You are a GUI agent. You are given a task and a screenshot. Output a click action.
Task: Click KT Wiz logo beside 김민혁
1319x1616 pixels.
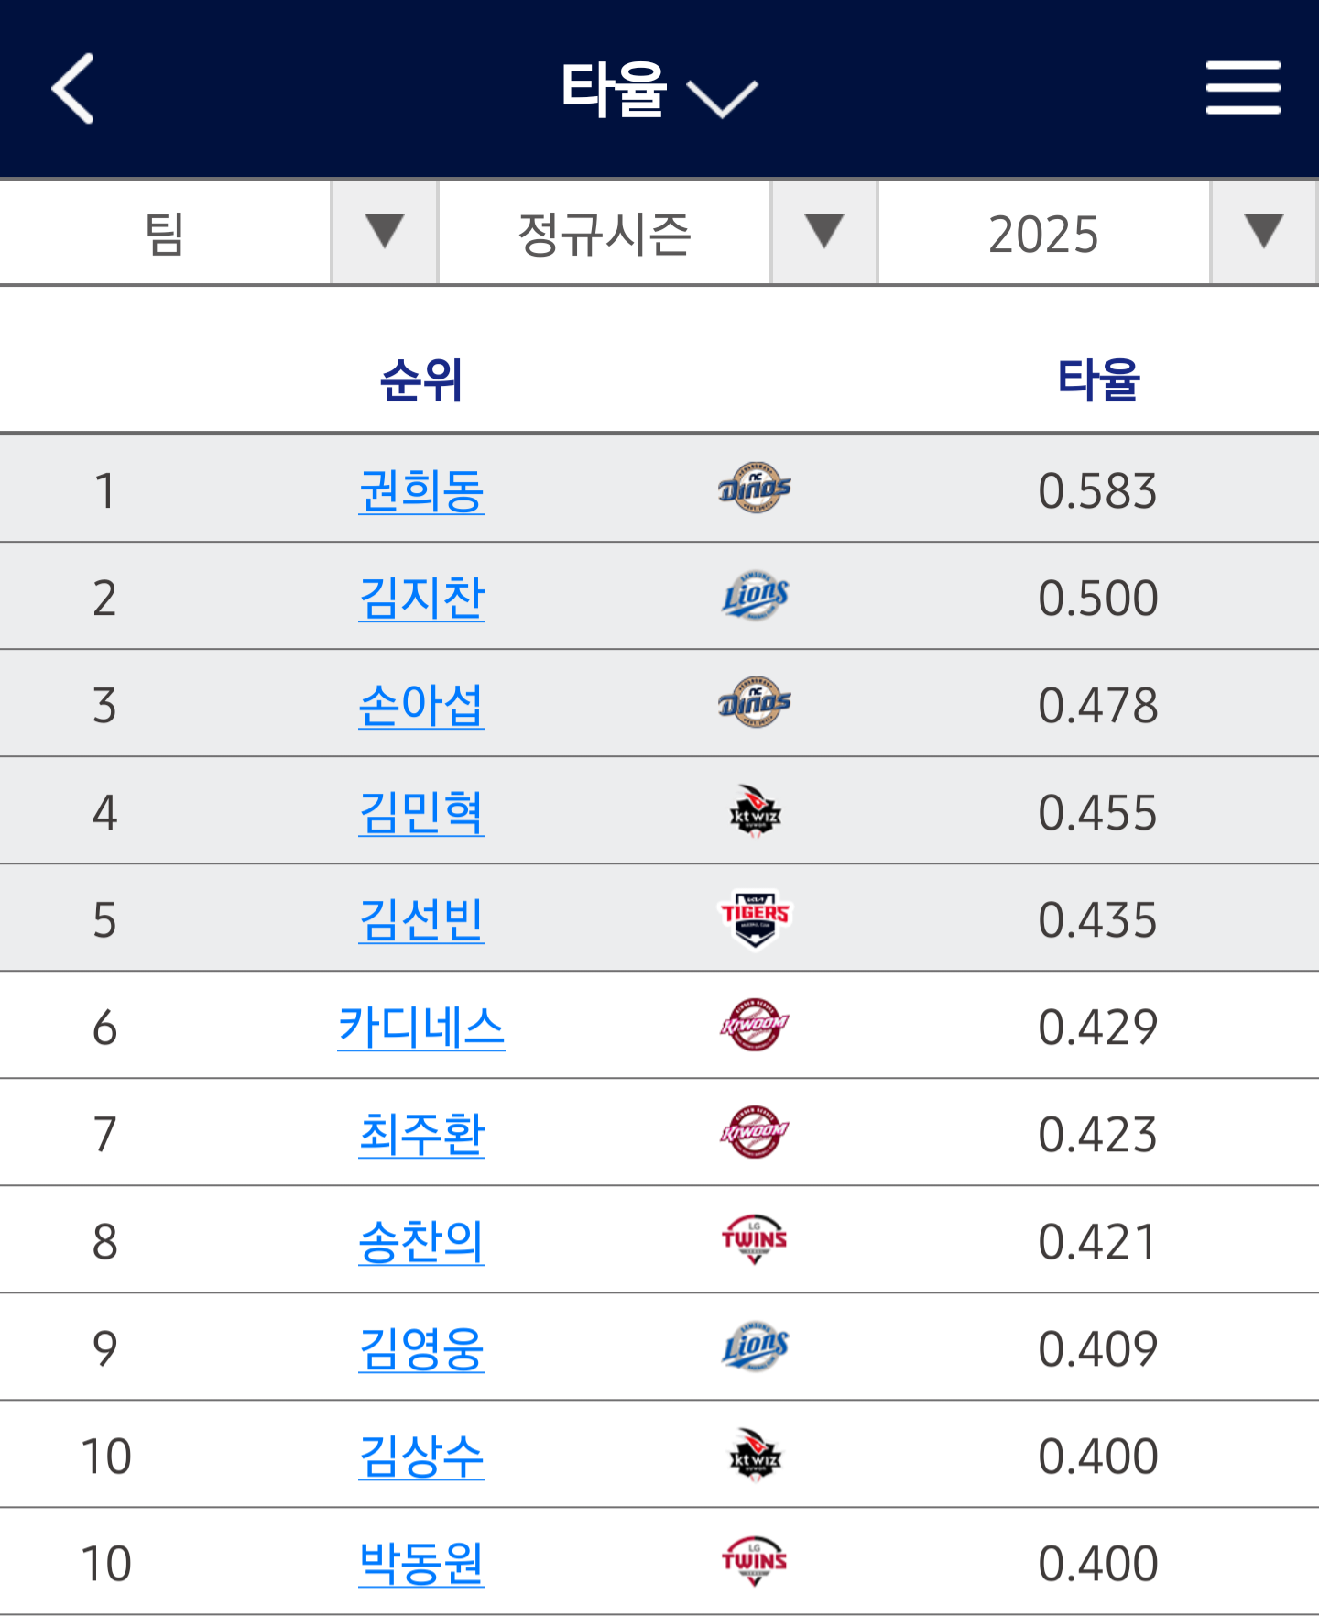[754, 812]
